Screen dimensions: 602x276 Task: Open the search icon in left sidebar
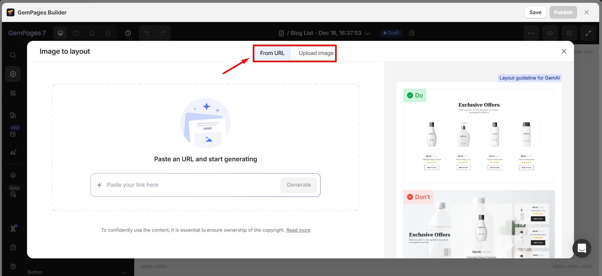(x=13, y=55)
